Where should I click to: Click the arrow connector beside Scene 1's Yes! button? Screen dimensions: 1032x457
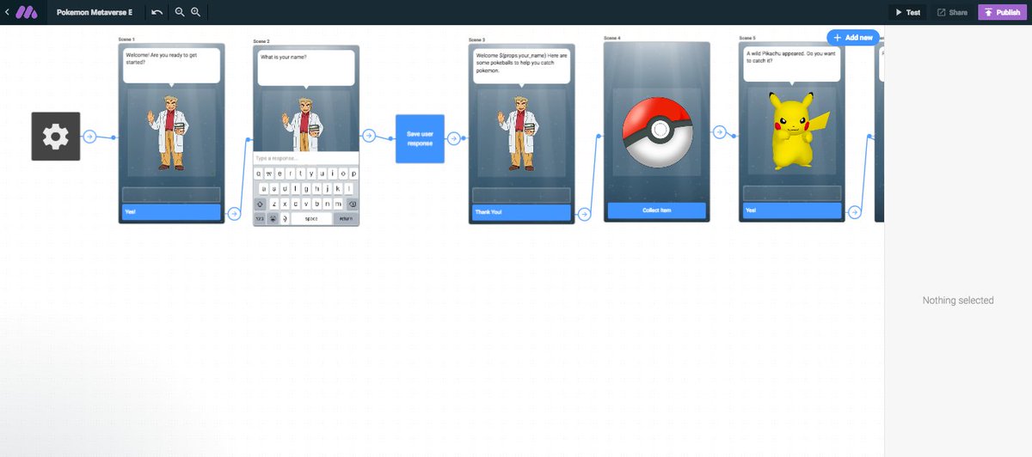233,212
